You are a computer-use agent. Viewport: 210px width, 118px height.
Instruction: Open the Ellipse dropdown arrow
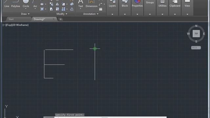point(46,4)
